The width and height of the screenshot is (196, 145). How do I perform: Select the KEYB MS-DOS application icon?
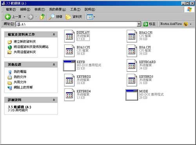tap(69, 66)
